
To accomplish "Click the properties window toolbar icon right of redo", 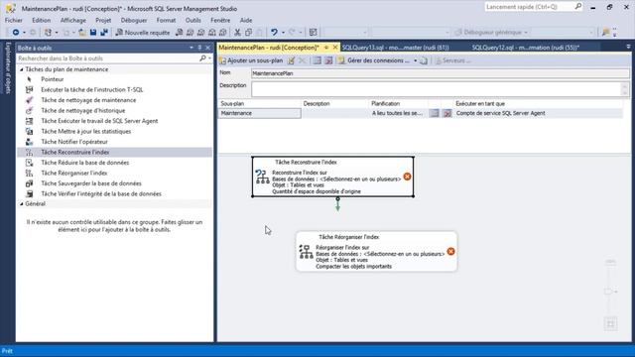I will click(x=314, y=33).
